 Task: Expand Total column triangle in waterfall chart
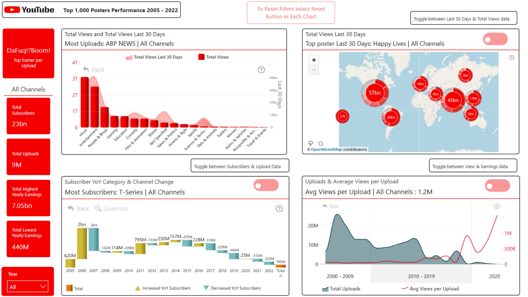coord(280,276)
